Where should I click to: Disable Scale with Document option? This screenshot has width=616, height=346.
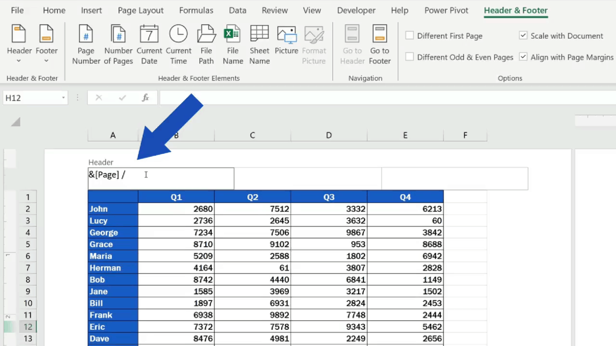click(x=523, y=36)
